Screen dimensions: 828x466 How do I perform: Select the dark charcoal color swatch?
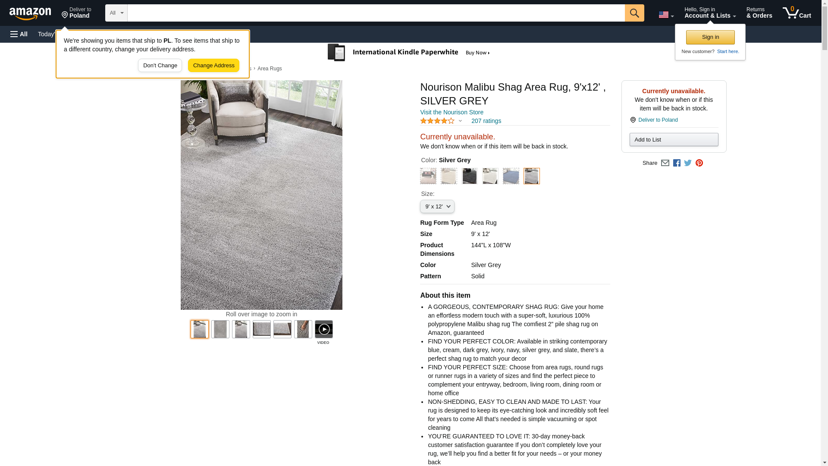(469, 176)
